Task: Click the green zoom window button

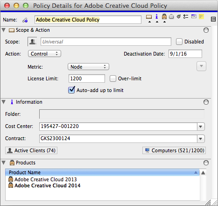Action: (26, 6)
